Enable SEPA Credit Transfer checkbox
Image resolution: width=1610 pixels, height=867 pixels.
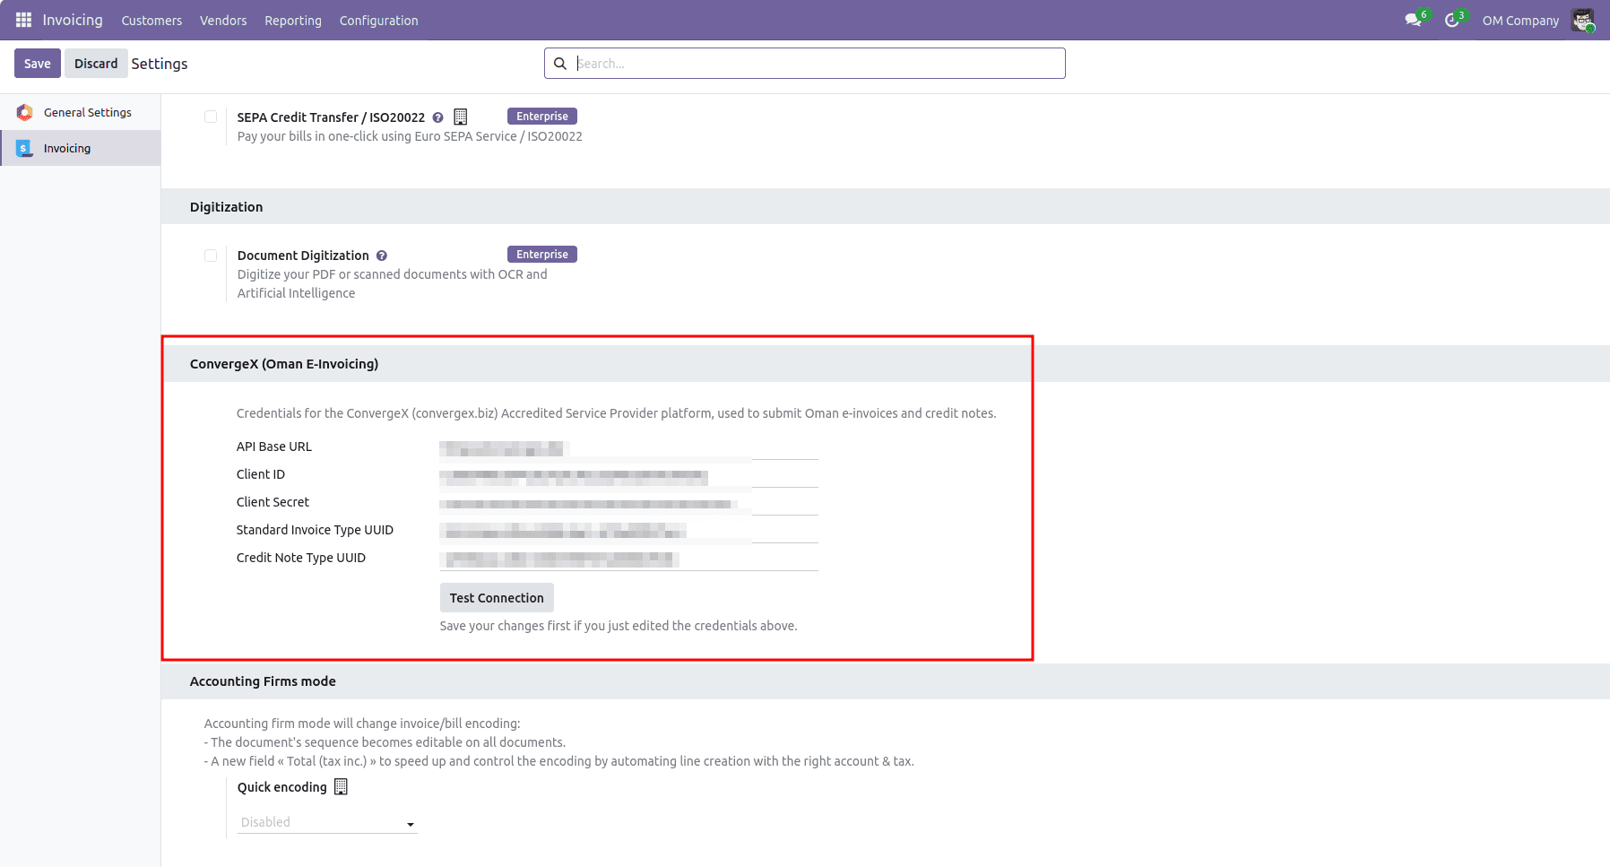(211, 117)
